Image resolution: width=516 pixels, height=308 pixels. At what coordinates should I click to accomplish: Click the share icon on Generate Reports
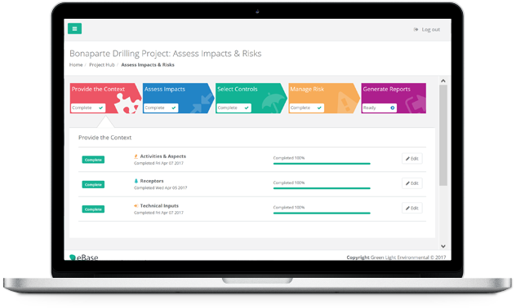416,104
